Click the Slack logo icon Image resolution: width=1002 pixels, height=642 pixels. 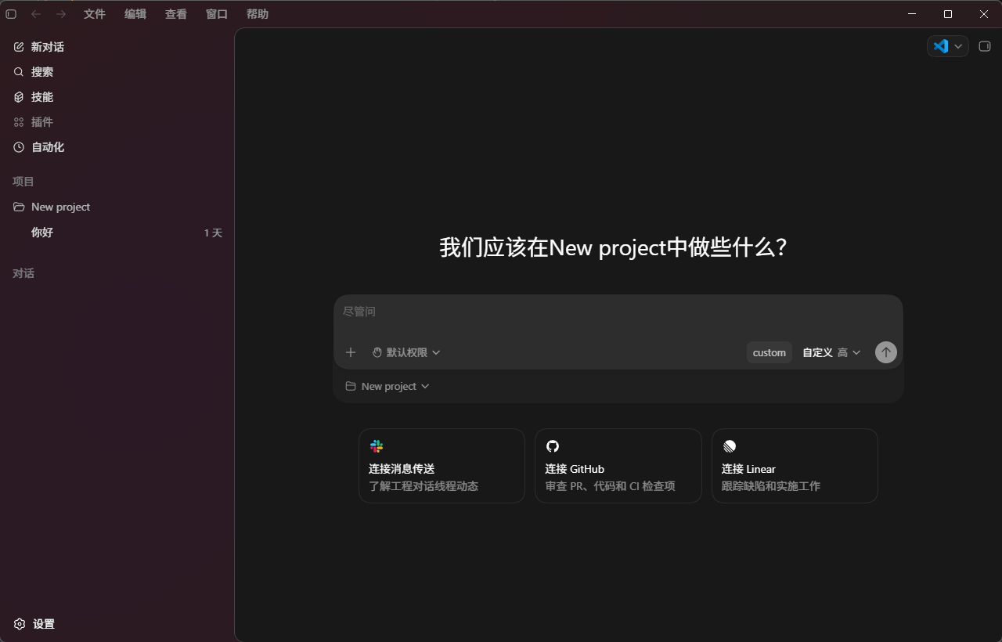[x=377, y=446]
